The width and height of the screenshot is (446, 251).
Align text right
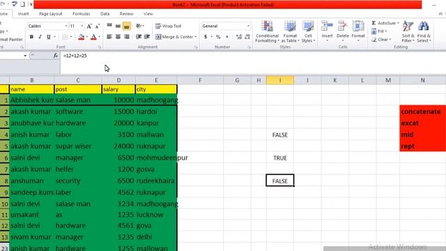[127, 37]
